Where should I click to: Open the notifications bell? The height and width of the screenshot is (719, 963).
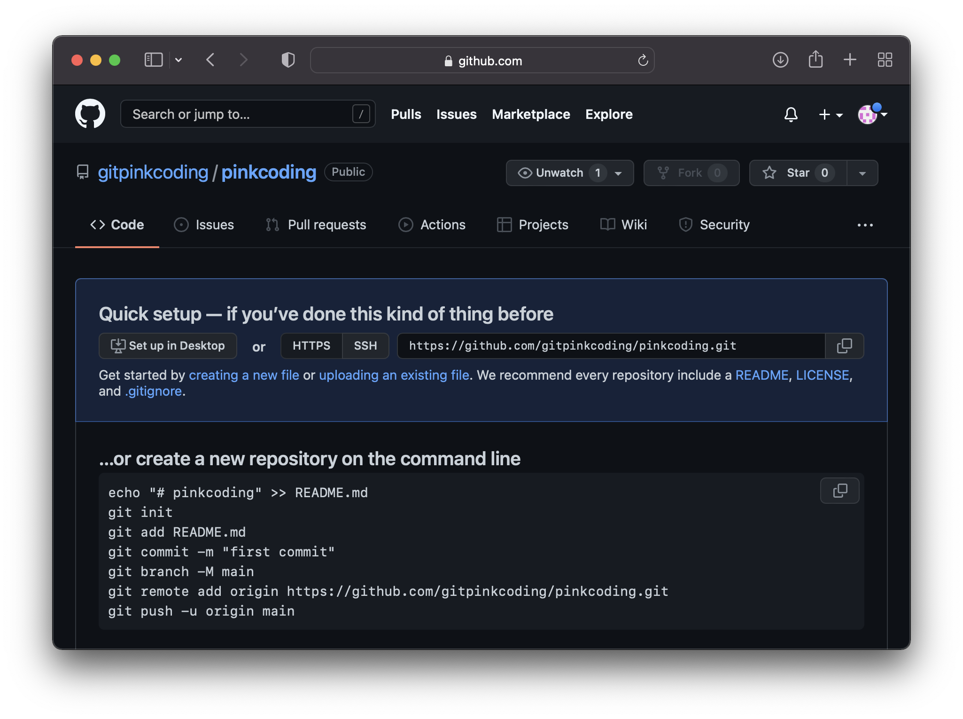(791, 114)
